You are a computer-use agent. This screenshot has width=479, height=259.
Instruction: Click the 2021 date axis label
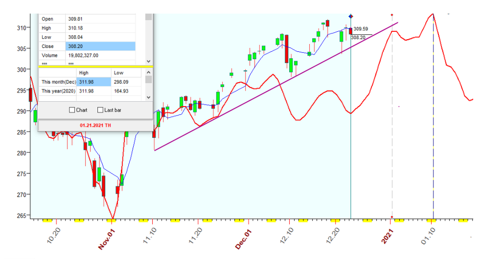(387, 236)
